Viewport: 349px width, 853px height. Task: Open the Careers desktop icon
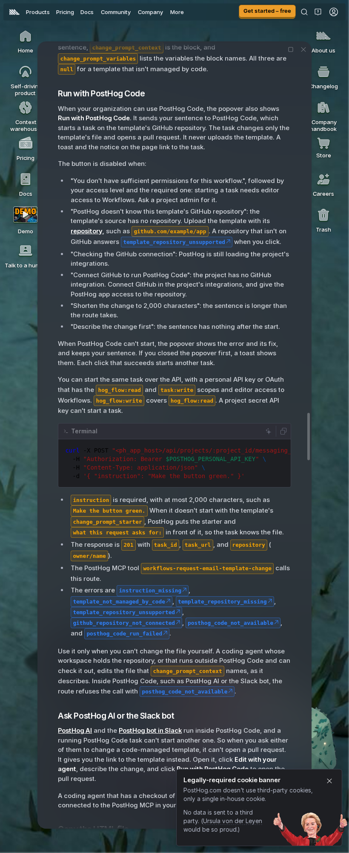tap(323, 180)
